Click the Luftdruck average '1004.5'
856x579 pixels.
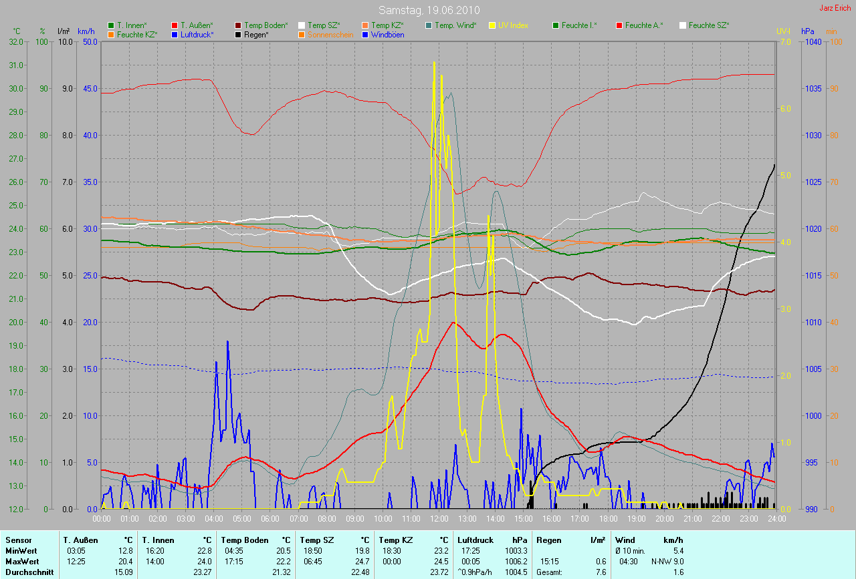(x=516, y=572)
